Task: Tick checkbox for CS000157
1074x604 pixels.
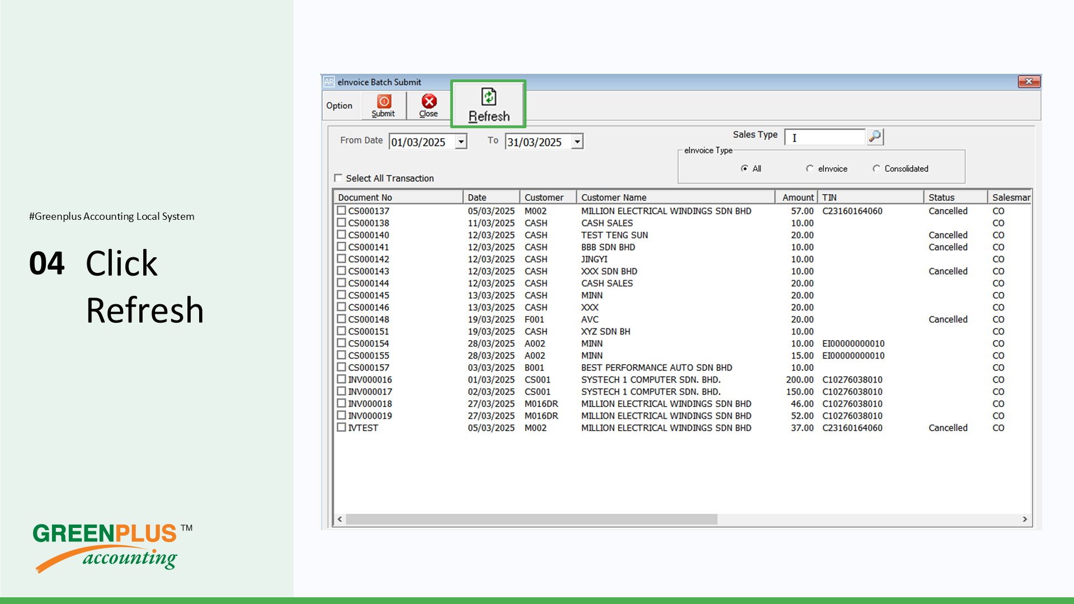Action: 341,367
